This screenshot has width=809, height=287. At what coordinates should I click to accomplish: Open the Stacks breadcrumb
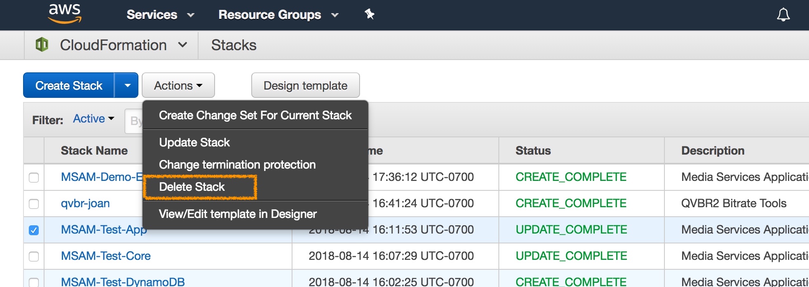[x=234, y=45]
